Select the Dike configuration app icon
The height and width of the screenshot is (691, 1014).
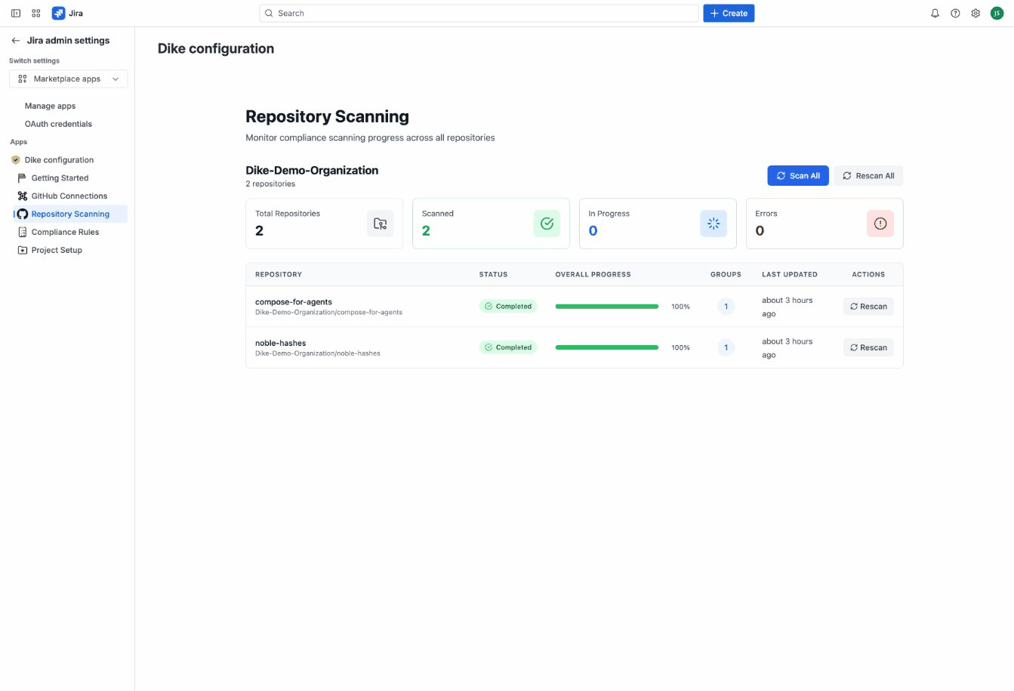[x=15, y=159]
